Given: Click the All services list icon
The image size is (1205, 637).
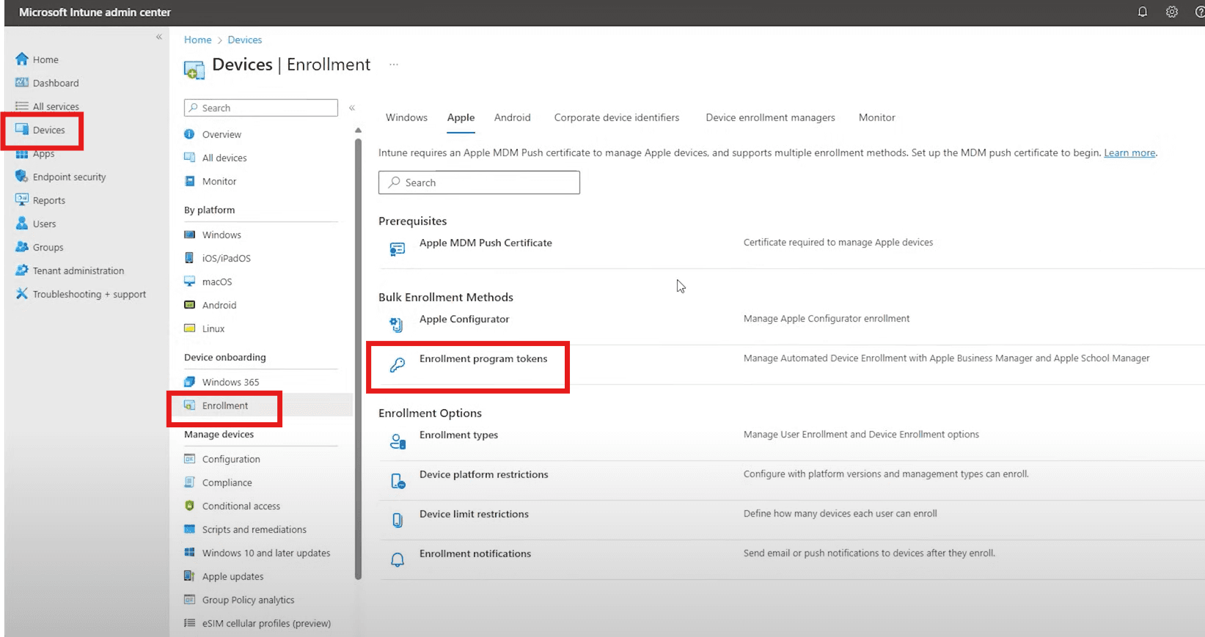Looking at the screenshot, I should [x=22, y=106].
